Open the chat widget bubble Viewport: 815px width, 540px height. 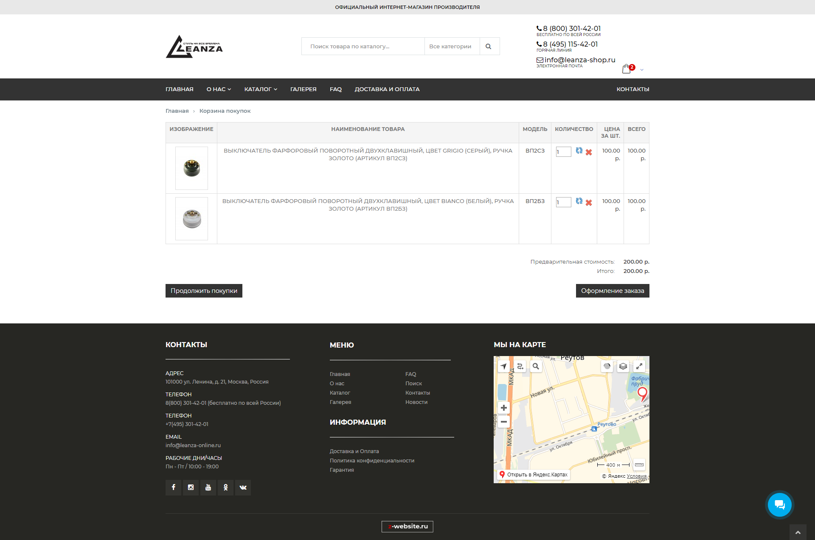point(779,504)
